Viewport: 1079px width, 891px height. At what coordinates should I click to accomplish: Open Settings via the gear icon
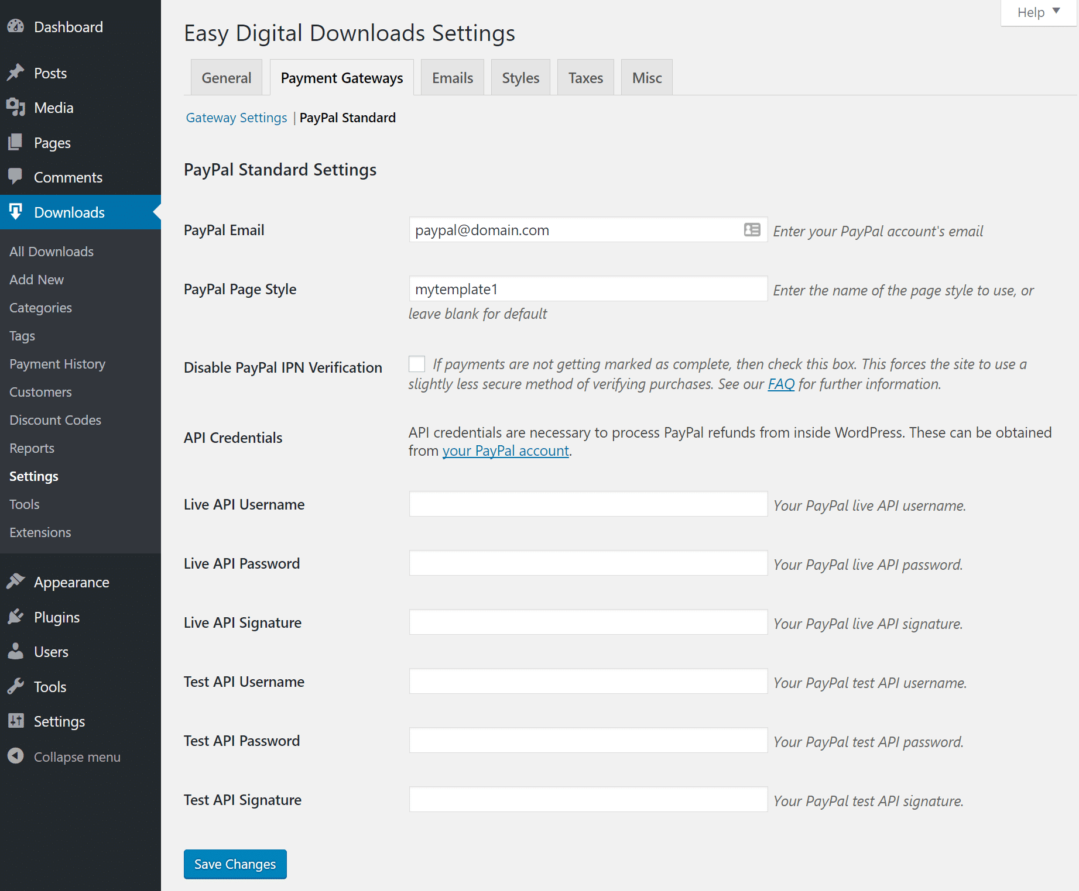(x=16, y=721)
